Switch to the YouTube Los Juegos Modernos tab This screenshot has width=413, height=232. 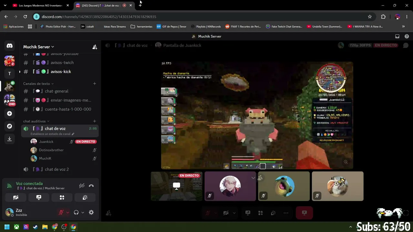coord(41,5)
